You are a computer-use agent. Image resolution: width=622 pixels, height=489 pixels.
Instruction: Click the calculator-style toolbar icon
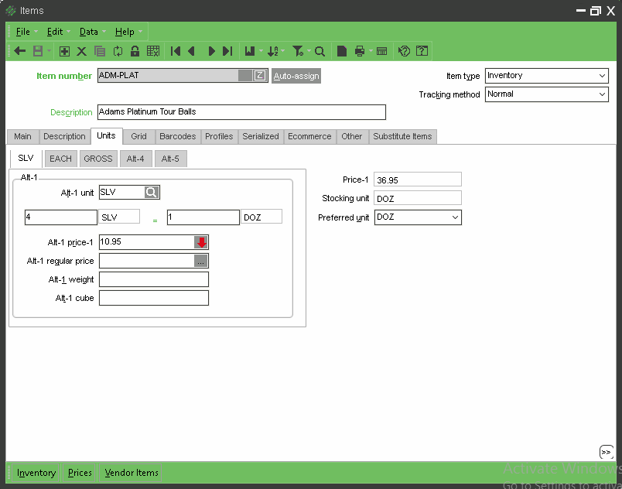coord(381,51)
